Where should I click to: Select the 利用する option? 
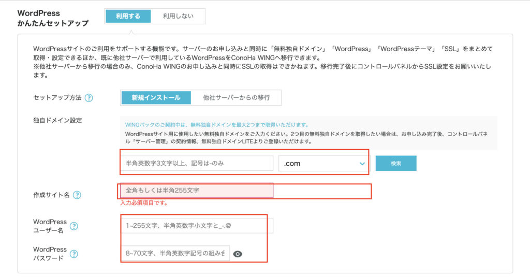pyautogui.click(x=128, y=16)
